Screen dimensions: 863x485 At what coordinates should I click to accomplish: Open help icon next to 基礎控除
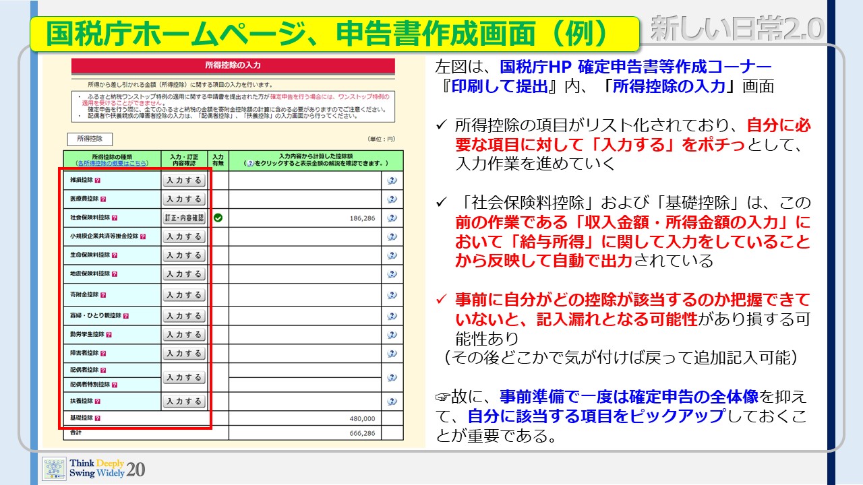point(98,418)
